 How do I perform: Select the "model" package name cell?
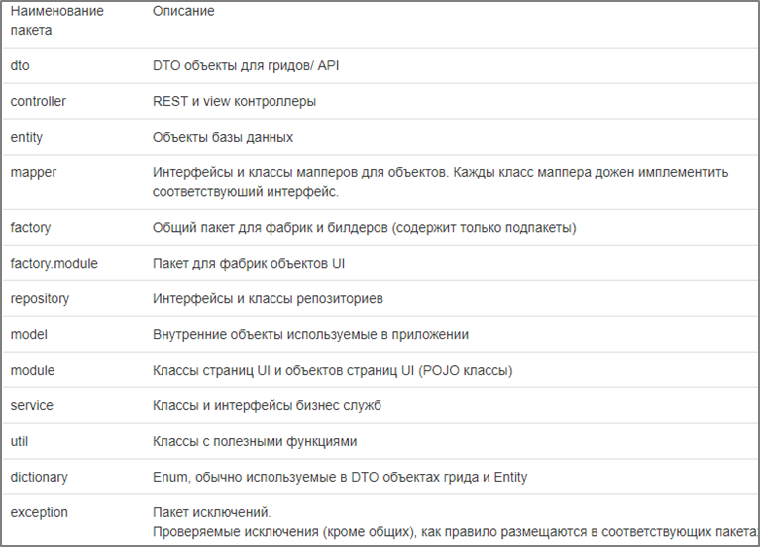coord(29,334)
